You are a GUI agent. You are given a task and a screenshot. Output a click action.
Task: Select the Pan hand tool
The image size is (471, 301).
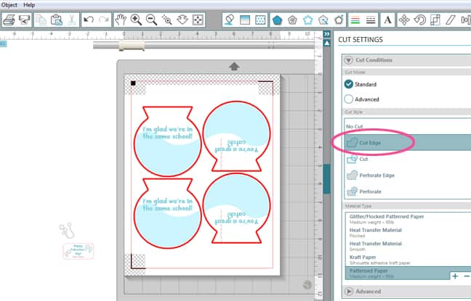(120, 20)
